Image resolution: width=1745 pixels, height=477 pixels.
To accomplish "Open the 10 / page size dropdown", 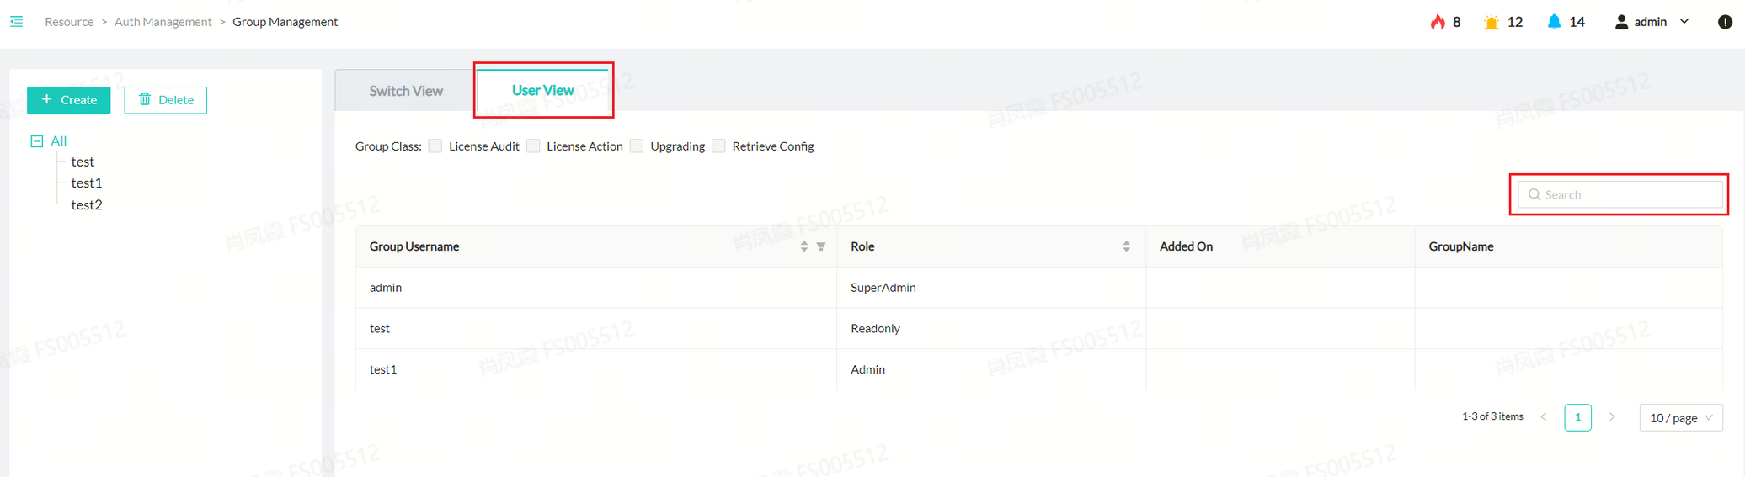I will [x=1680, y=418].
